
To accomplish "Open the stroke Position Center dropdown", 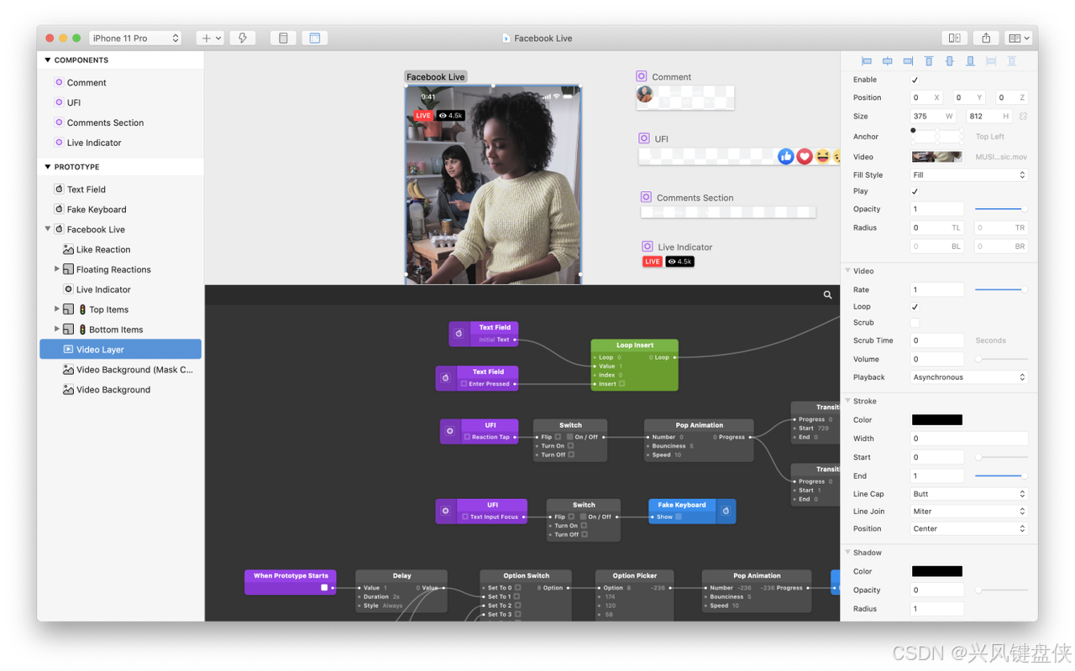I will pyautogui.click(x=969, y=529).
